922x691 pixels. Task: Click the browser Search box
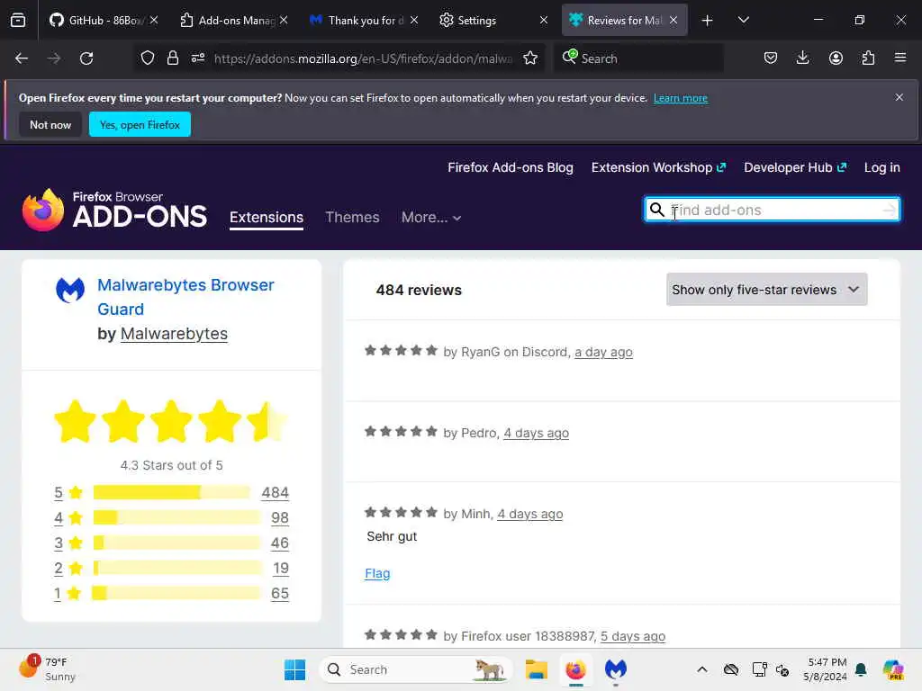pos(638,58)
